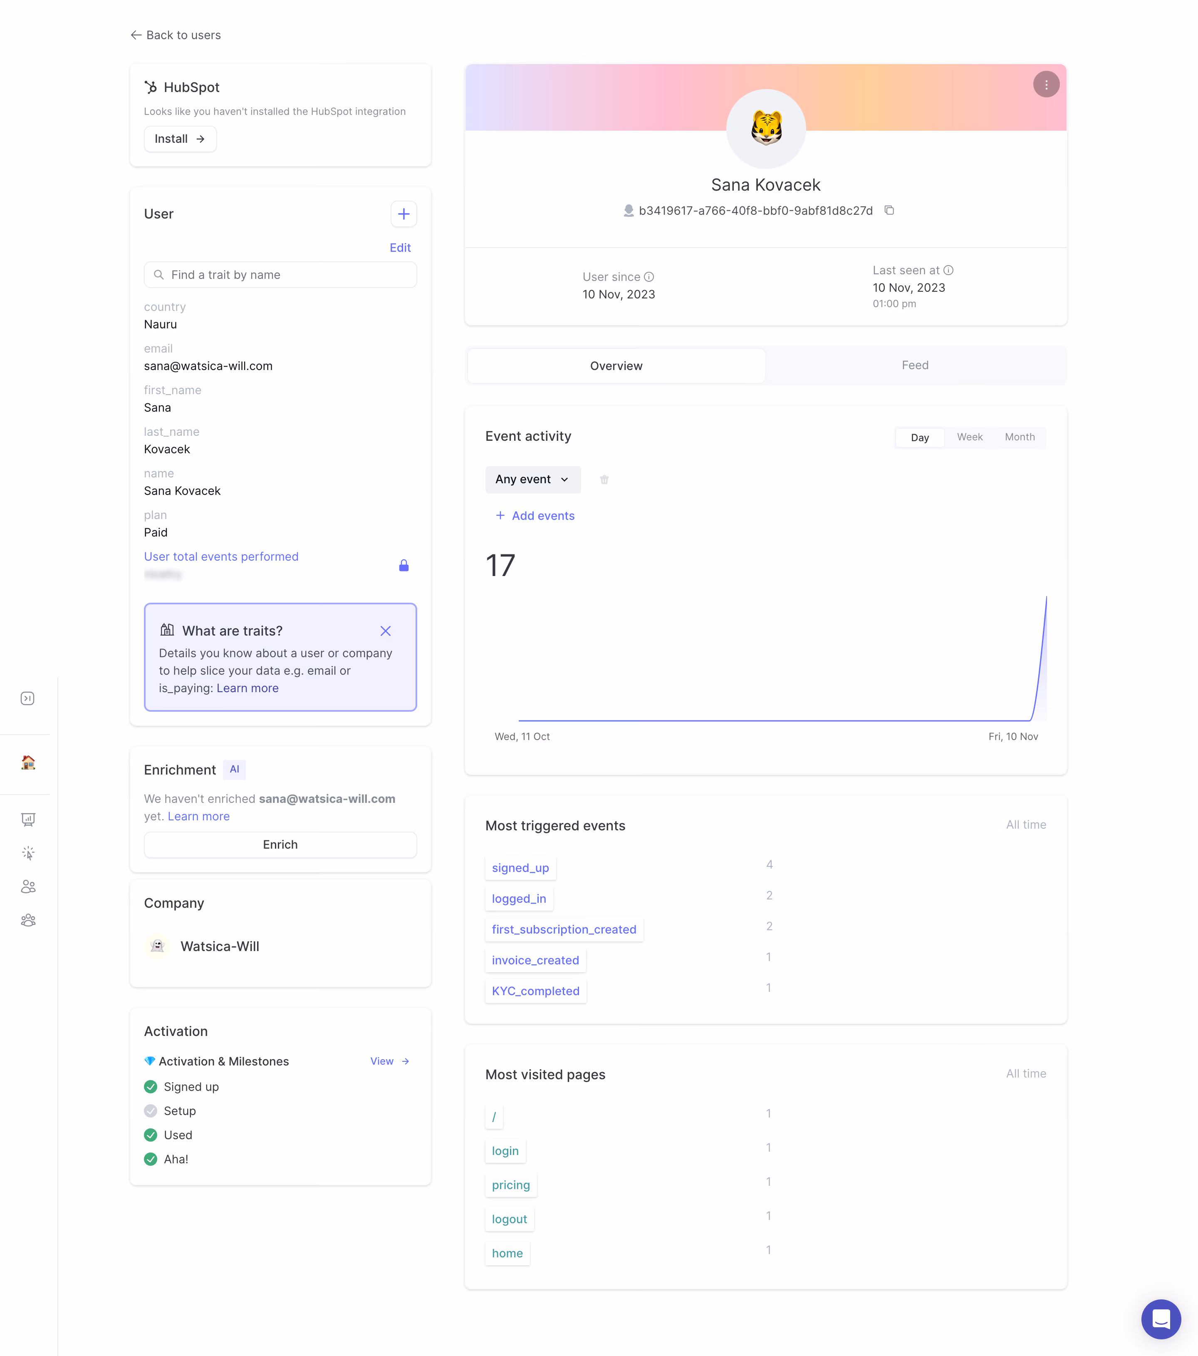Show info about User since
1198x1356 pixels.
[x=649, y=277]
